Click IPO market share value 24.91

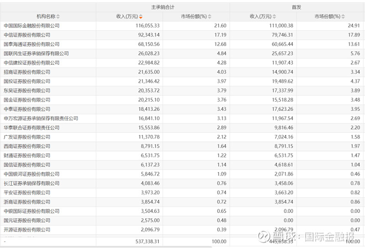pyautogui.click(x=354, y=26)
